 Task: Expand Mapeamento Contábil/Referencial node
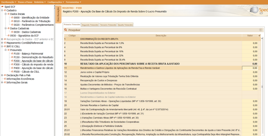pos(2,43)
